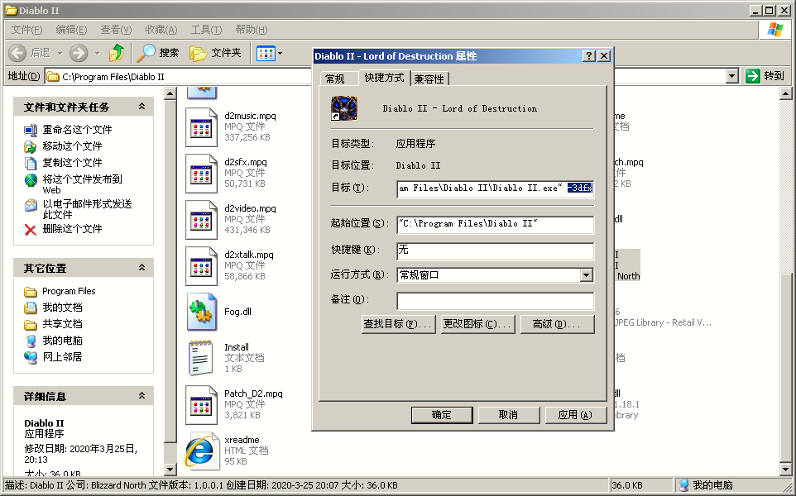
Task: Open the 运行方式 combo box
Action: 495,275
